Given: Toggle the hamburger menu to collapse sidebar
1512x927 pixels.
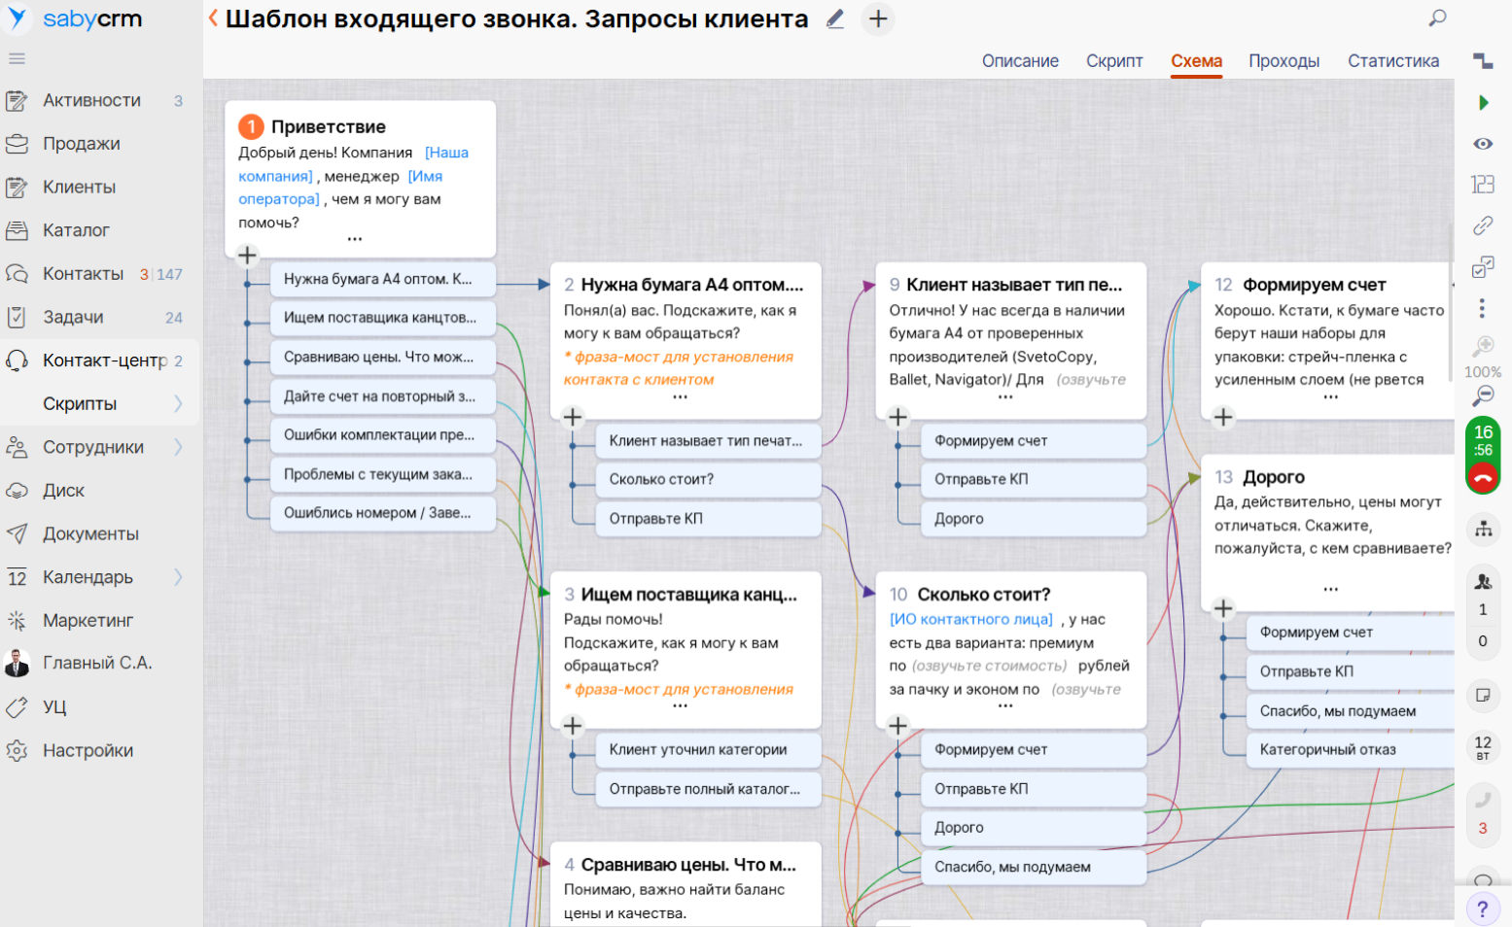Looking at the screenshot, I should tap(17, 58).
